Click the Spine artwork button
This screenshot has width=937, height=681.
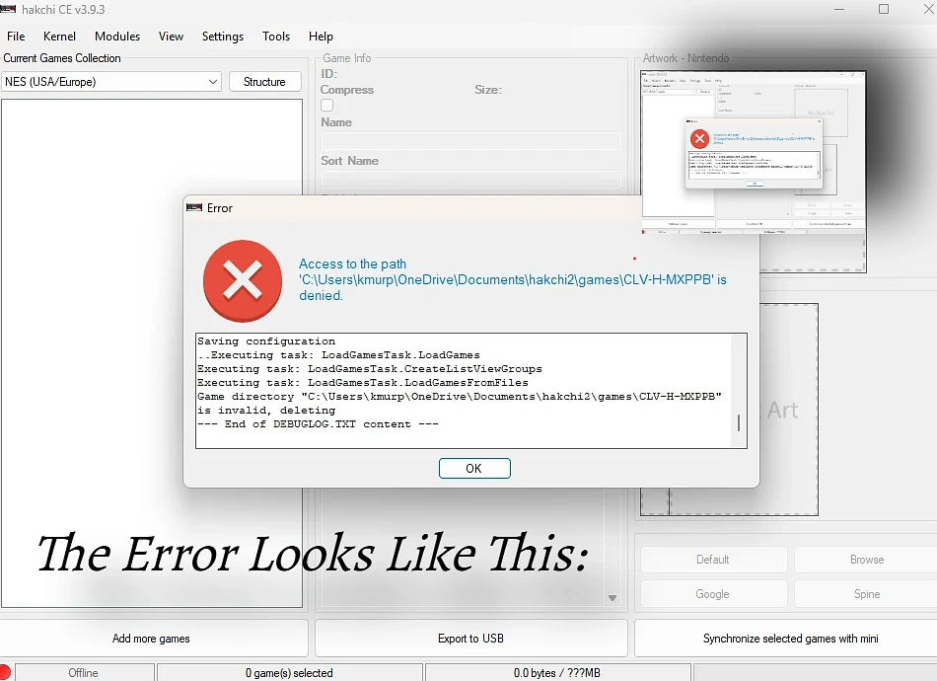(867, 594)
